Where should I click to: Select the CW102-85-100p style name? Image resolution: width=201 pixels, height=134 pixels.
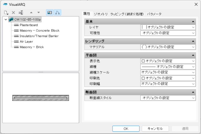click(28, 20)
